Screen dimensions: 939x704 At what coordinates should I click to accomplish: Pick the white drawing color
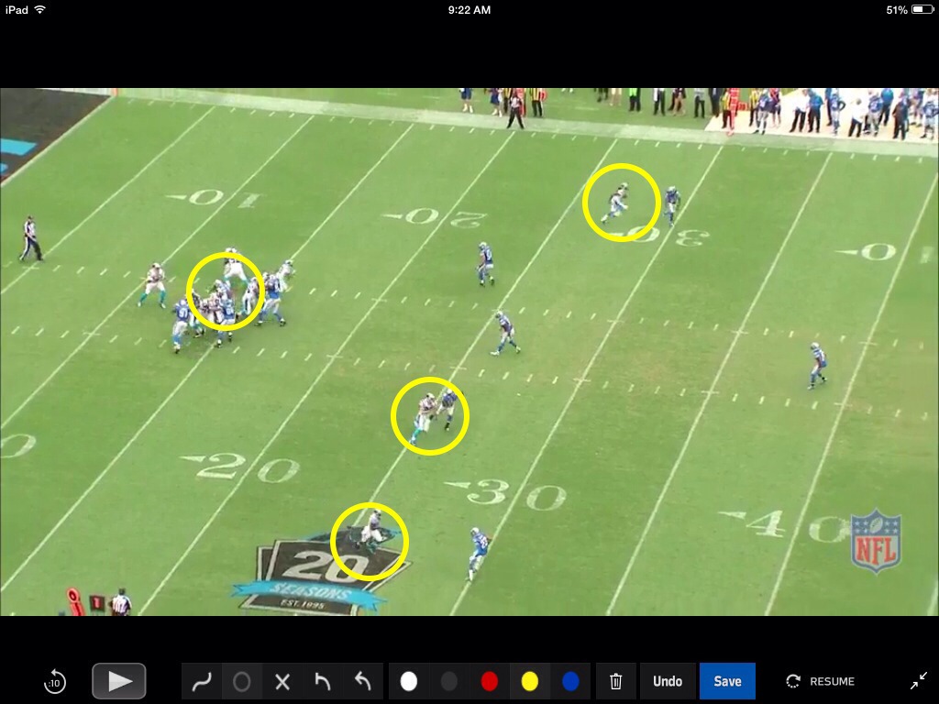click(408, 681)
